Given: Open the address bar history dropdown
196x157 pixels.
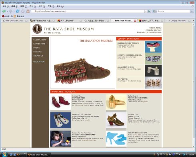Looking at the screenshot, I should pyautogui.click(x=146, y=11).
